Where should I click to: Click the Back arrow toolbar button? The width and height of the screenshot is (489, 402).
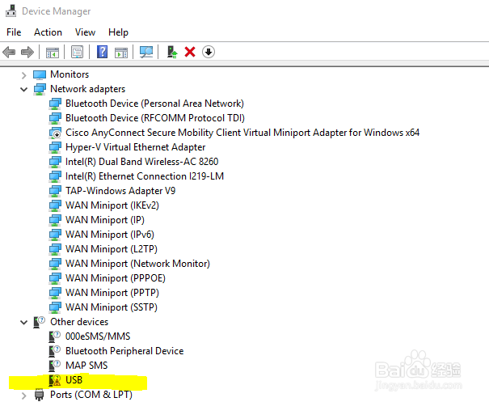[9, 52]
